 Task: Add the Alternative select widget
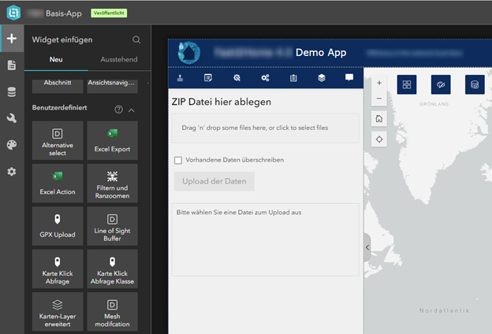point(58,140)
